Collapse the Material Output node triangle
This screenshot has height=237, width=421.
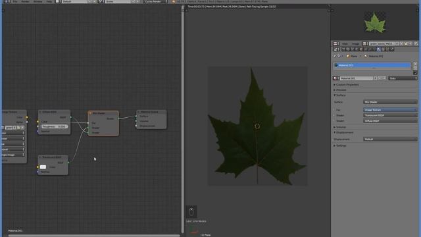pos(139,112)
